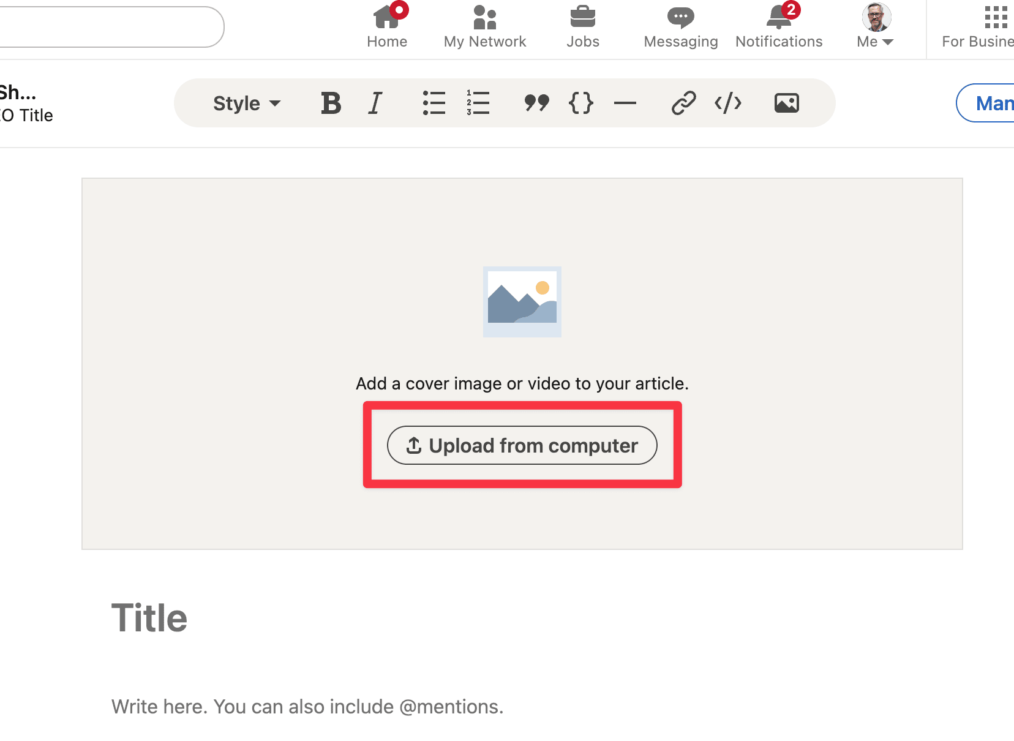Viewport: 1014px width, 741px height.
Task: Click Upload from computer button
Action: [x=522, y=445]
